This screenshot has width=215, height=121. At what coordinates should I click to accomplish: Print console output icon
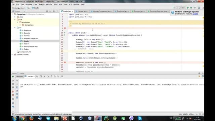pyautogui.click(x=17, y=94)
